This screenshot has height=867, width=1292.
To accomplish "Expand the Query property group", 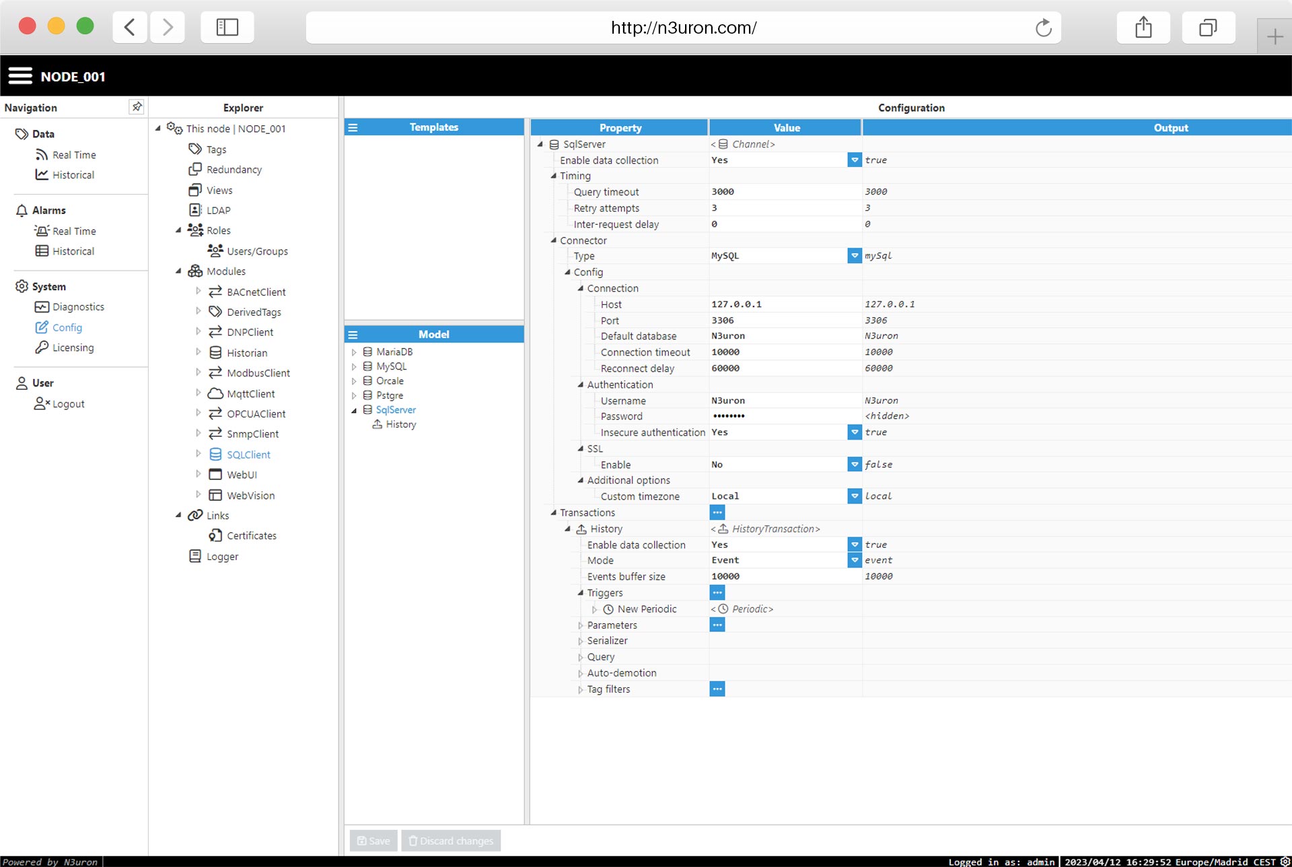I will click(x=581, y=657).
